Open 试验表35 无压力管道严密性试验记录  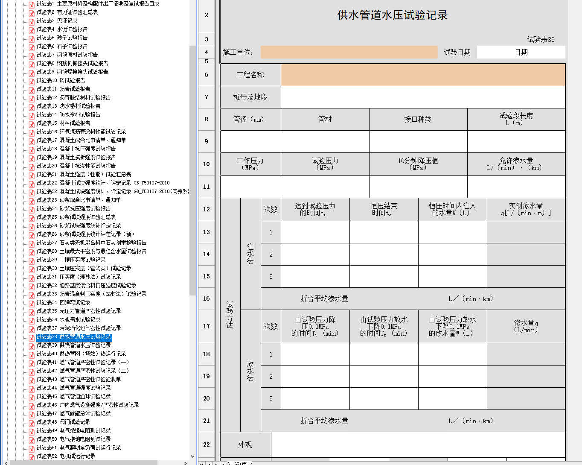(x=79, y=311)
